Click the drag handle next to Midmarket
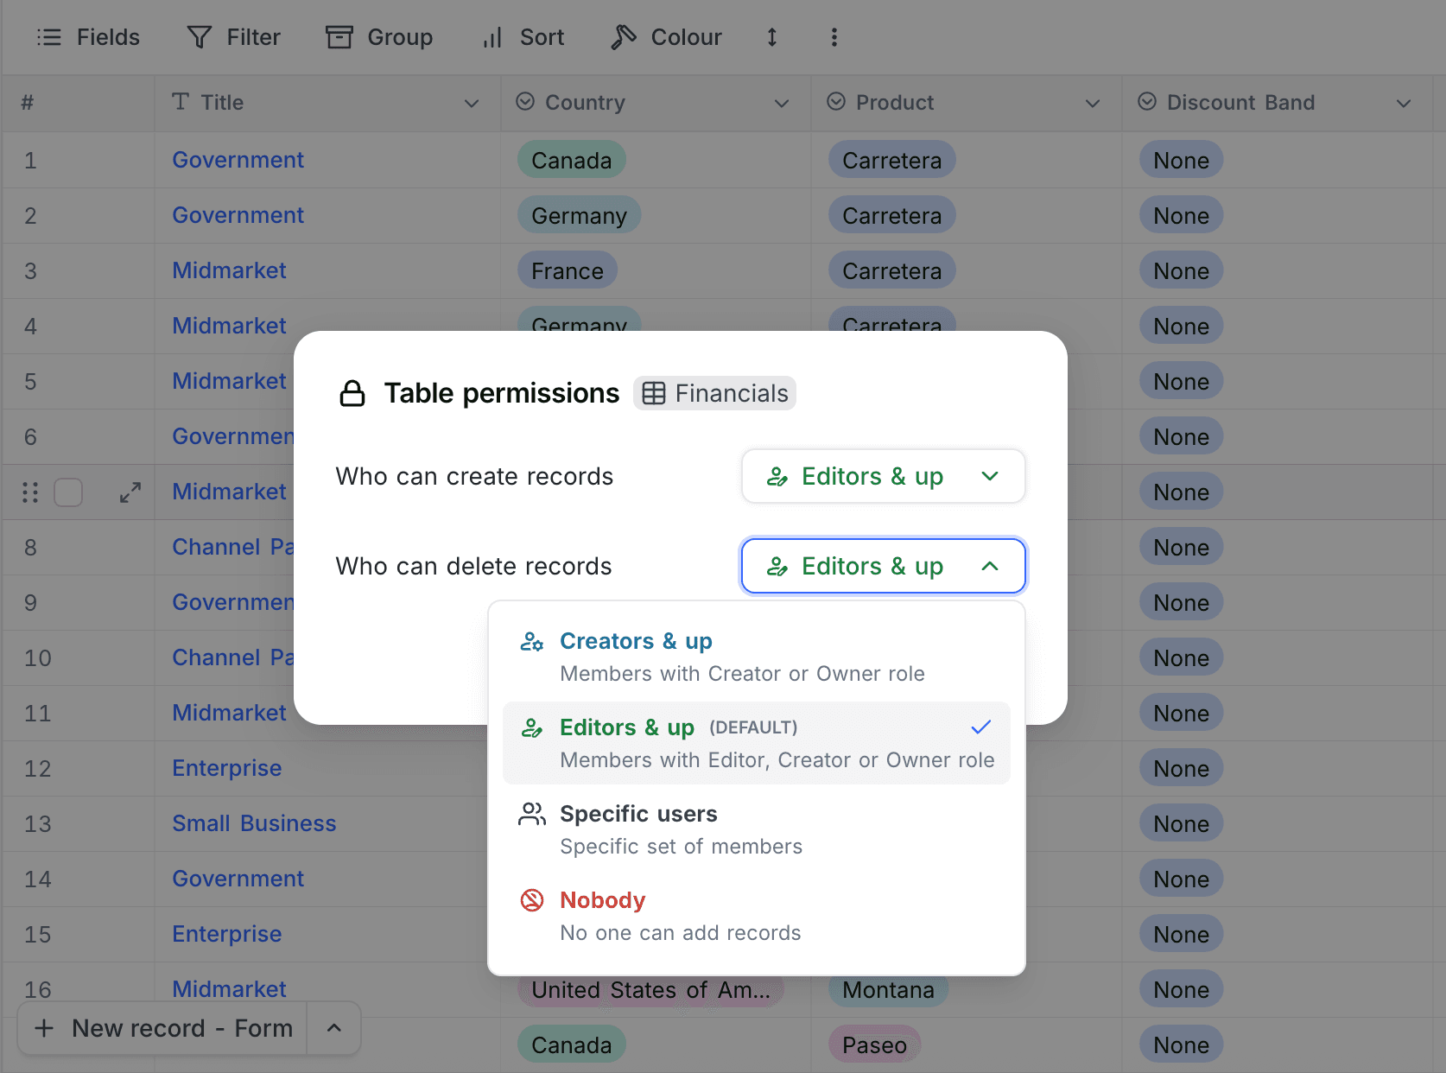 [x=29, y=492]
